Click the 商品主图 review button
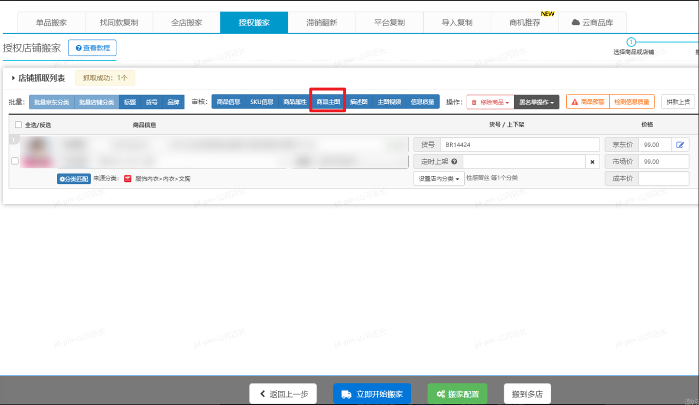The height and width of the screenshot is (405, 699). click(x=328, y=102)
